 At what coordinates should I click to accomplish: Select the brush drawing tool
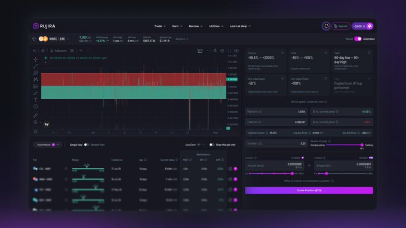click(36, 93)
